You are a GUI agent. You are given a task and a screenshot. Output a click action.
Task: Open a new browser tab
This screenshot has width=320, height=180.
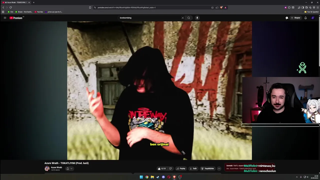34,2
